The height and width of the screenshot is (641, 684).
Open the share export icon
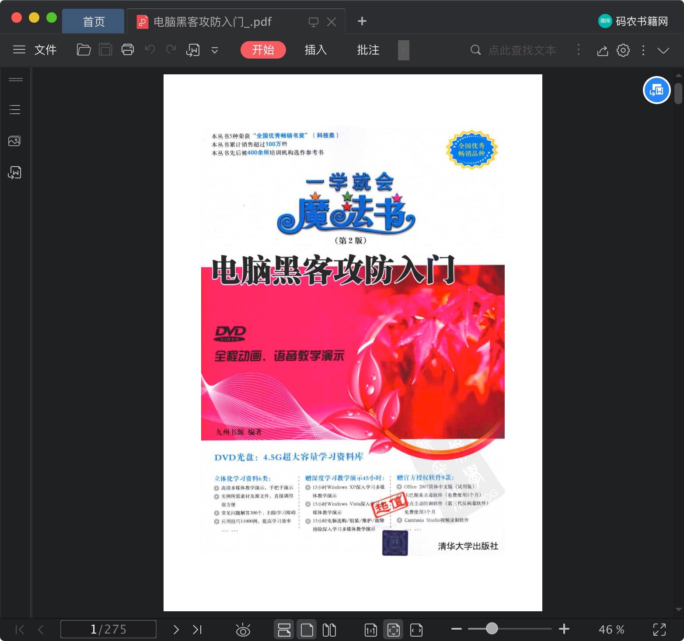tap(603, 50)
